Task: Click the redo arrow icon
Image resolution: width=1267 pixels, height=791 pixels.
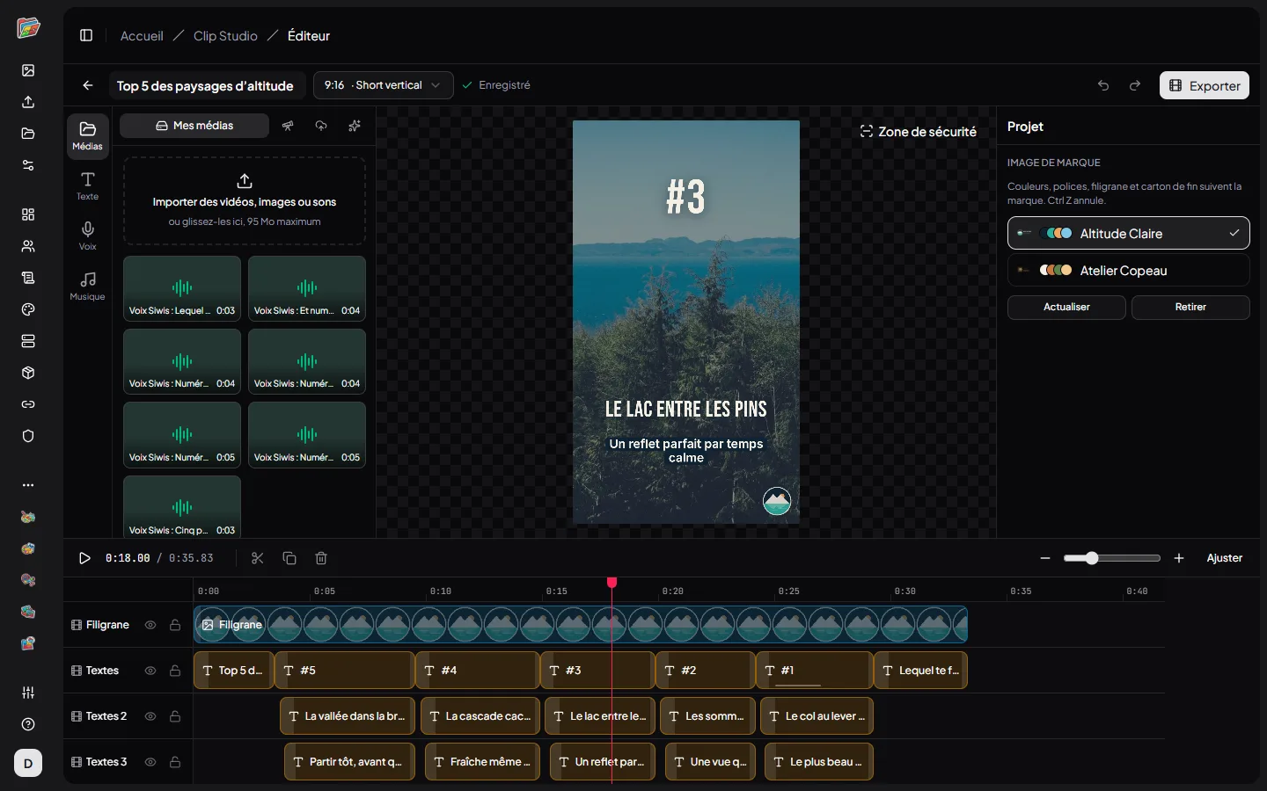Action: coord(1135,85)
